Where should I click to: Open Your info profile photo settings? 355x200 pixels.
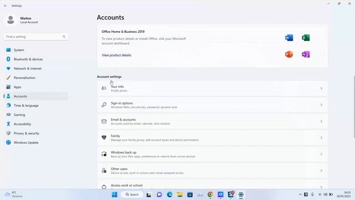[212, 88]
